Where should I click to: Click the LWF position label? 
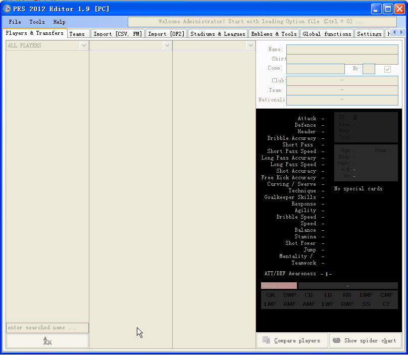coord(328,304)
